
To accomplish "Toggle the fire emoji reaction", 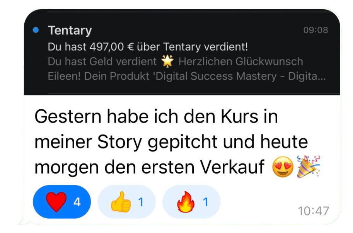I will pos(191,202).
